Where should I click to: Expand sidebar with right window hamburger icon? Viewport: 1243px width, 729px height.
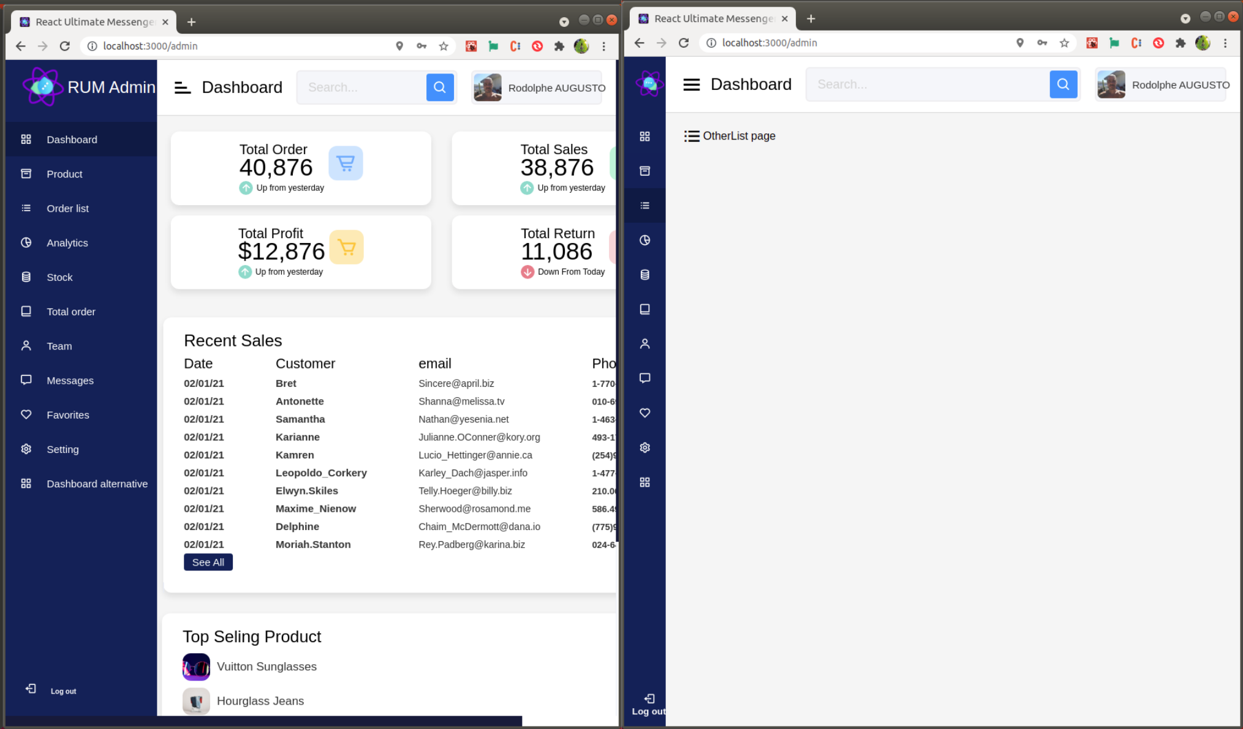[x=691, y=84]
